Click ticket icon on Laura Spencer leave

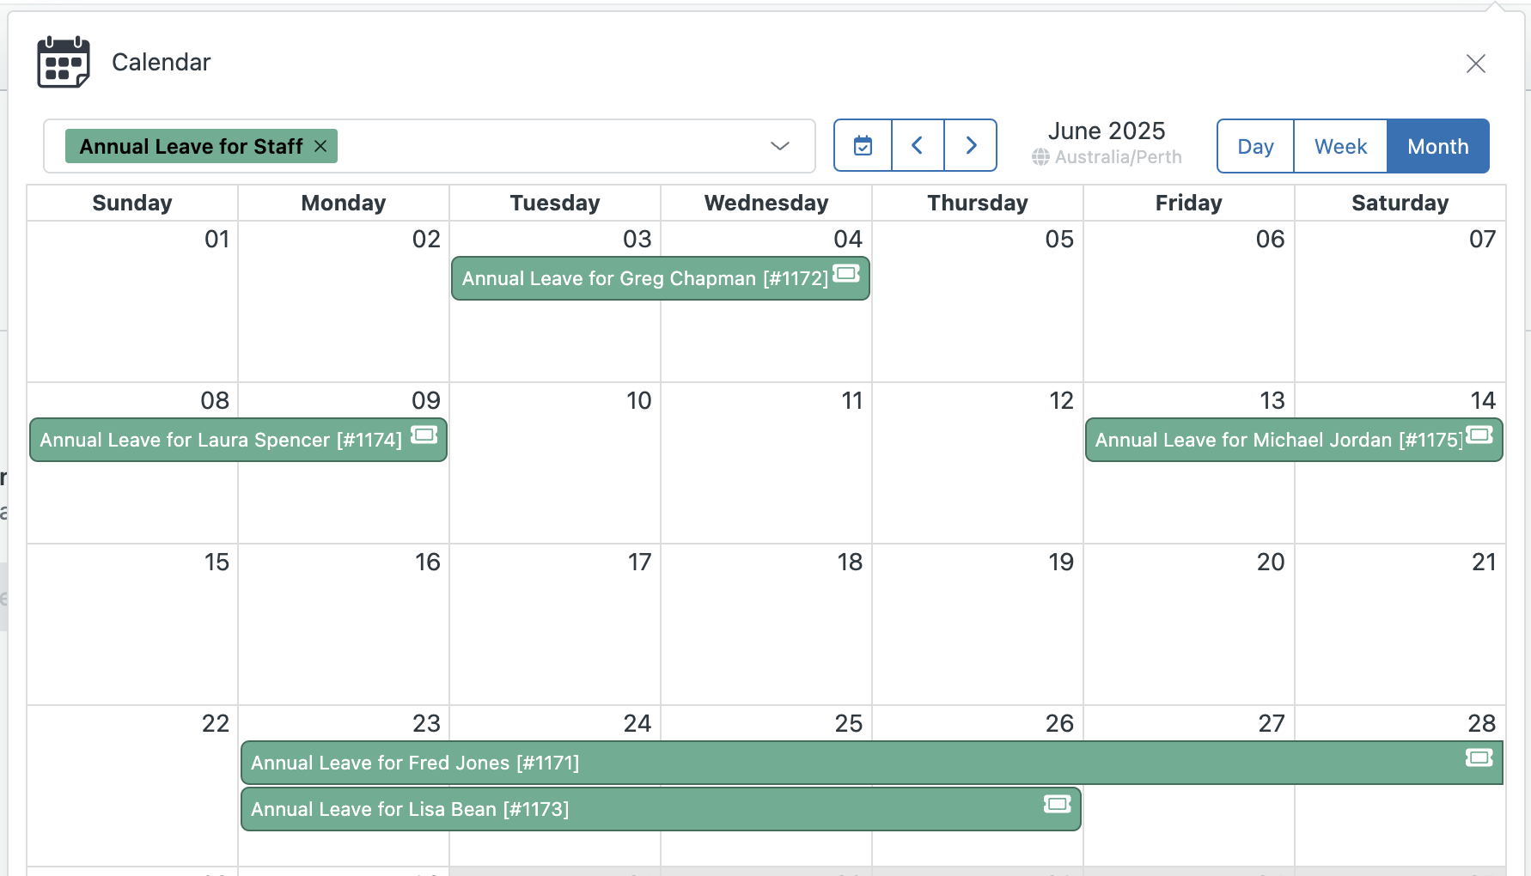click(424, 435)
